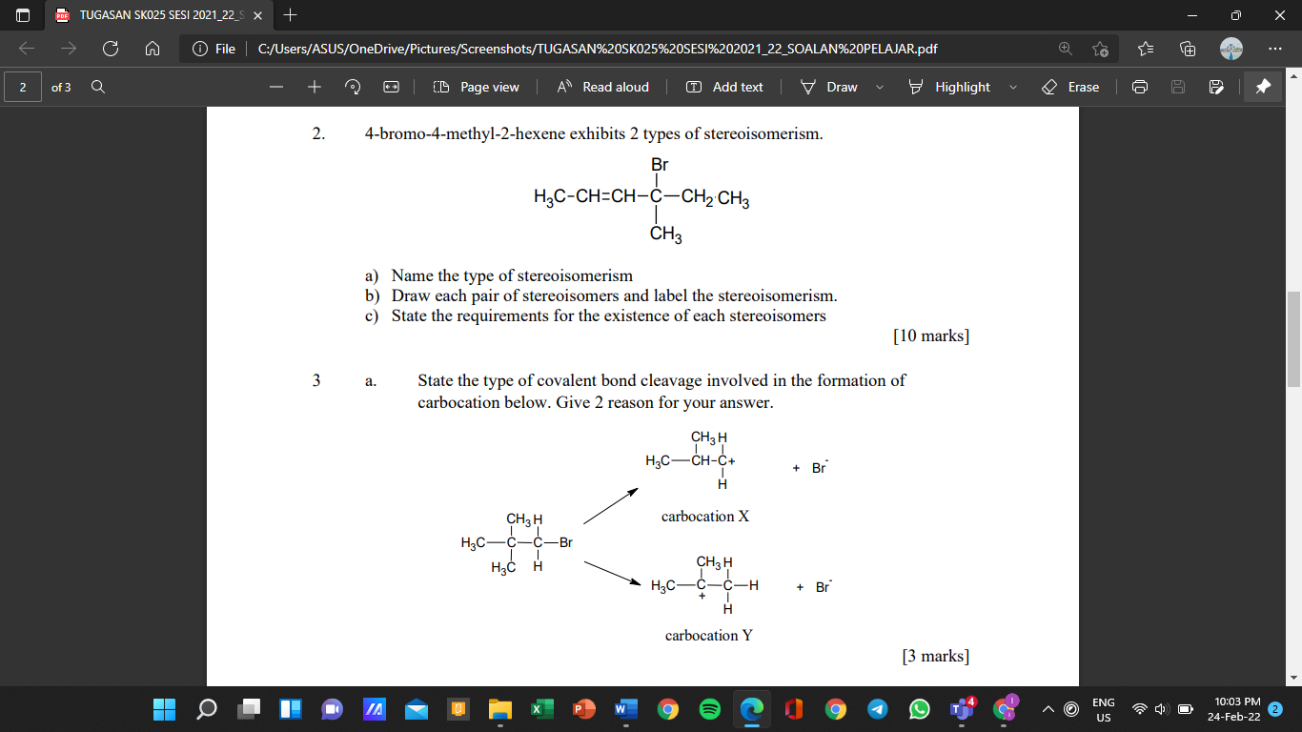This screenshot has width=1302, height=732.
Task: Open the Windows Start menu
Action: (164, 709)
